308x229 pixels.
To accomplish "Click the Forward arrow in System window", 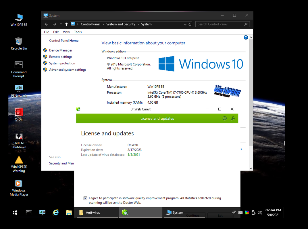I will tap(54, 24).
